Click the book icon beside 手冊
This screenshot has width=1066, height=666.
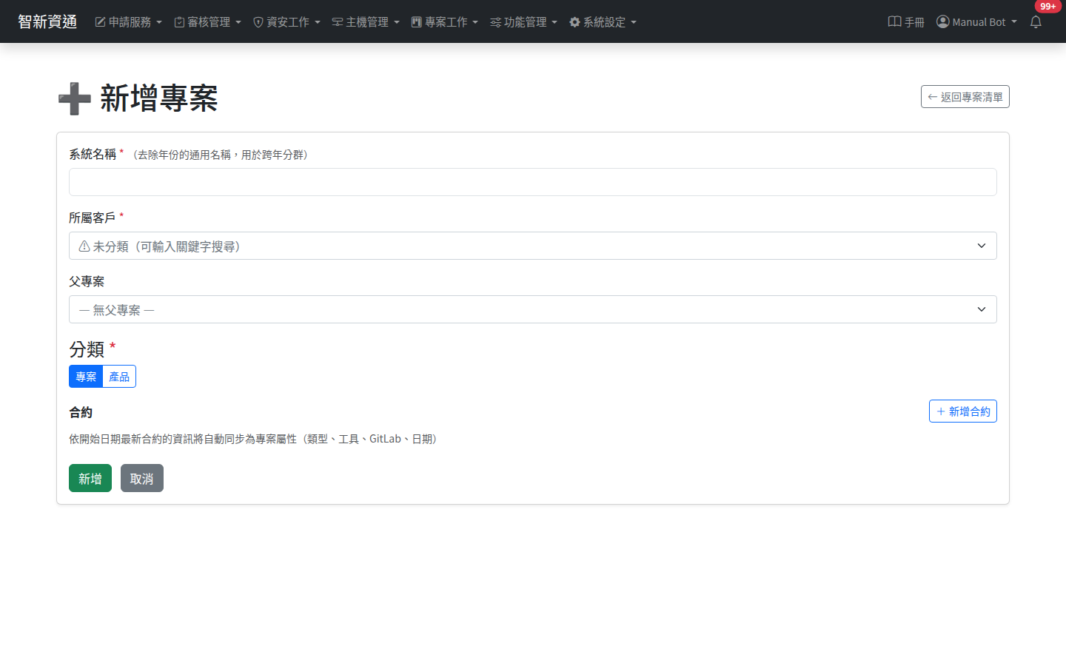(x=894, y=21)
